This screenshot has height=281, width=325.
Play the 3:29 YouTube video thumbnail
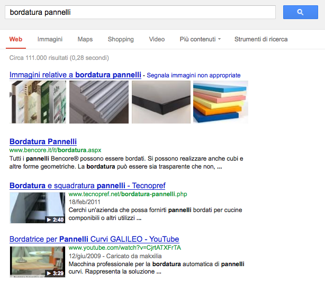point(37,262)
